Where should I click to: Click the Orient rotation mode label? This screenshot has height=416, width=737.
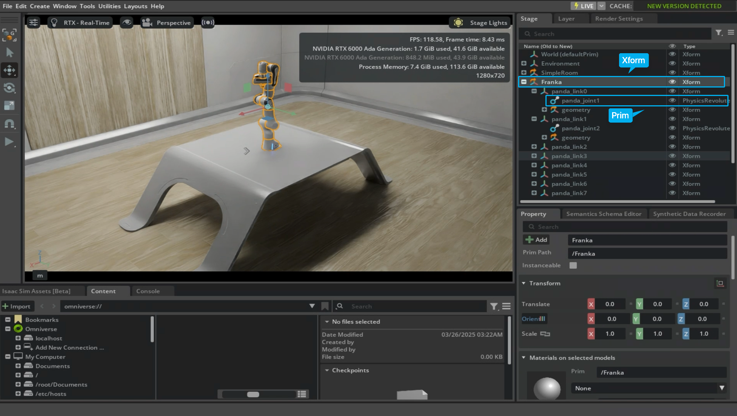(x=533, y=319)
